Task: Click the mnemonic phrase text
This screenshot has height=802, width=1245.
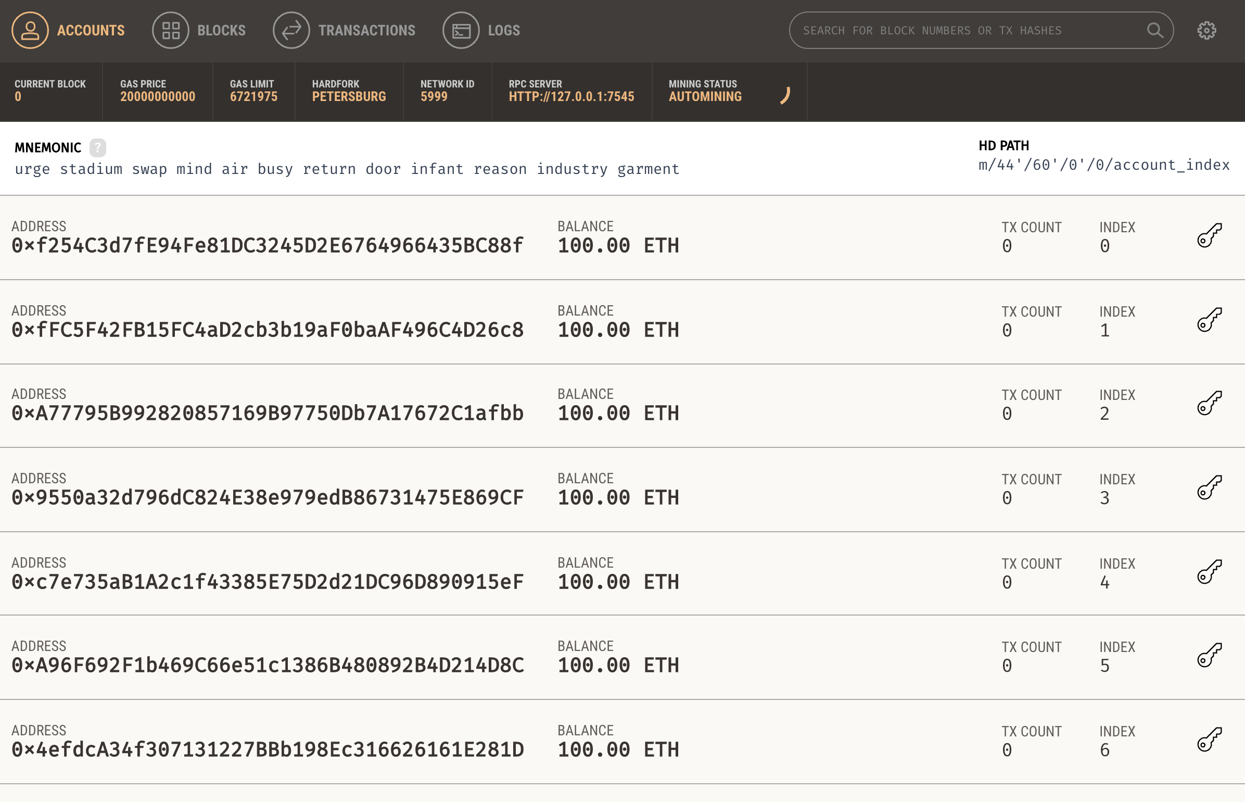Action: click(347, 169)
